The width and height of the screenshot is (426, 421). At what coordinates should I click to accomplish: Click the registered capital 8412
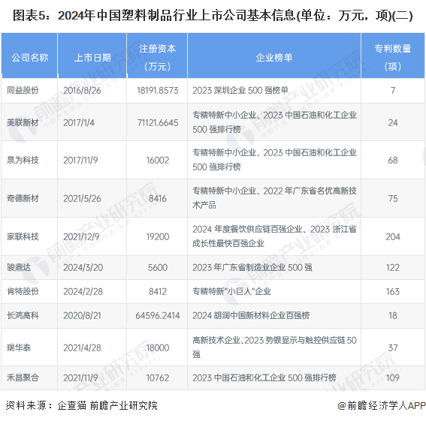point(158,291)
